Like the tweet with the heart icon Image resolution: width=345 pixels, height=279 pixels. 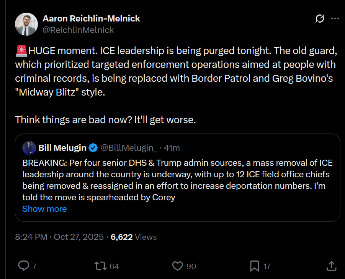click(177, 266)
